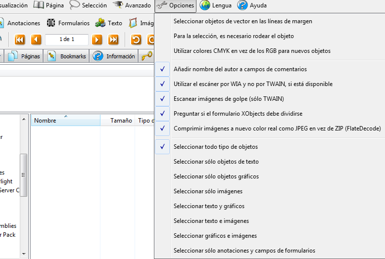Screen dimensions: 385x259
Task: Disable Comprimir imágenes como JPEG en vez de ZIP
Action: (270, 129)
